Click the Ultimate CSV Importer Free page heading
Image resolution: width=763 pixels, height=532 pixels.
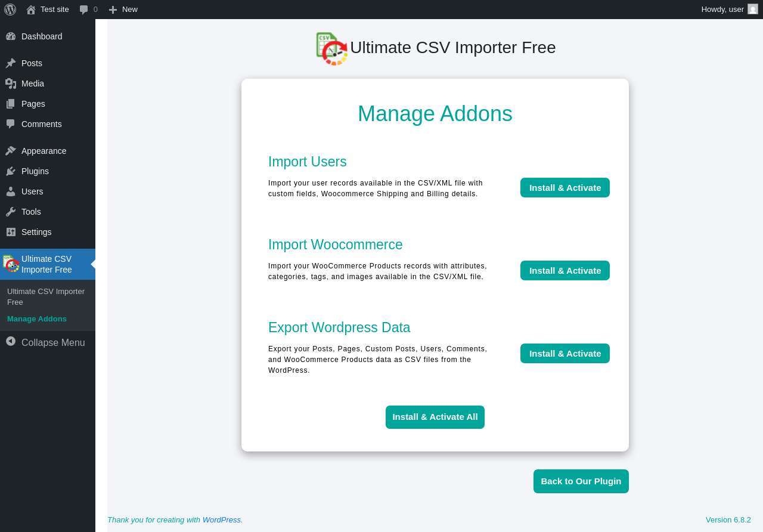[x=453, y=48]
